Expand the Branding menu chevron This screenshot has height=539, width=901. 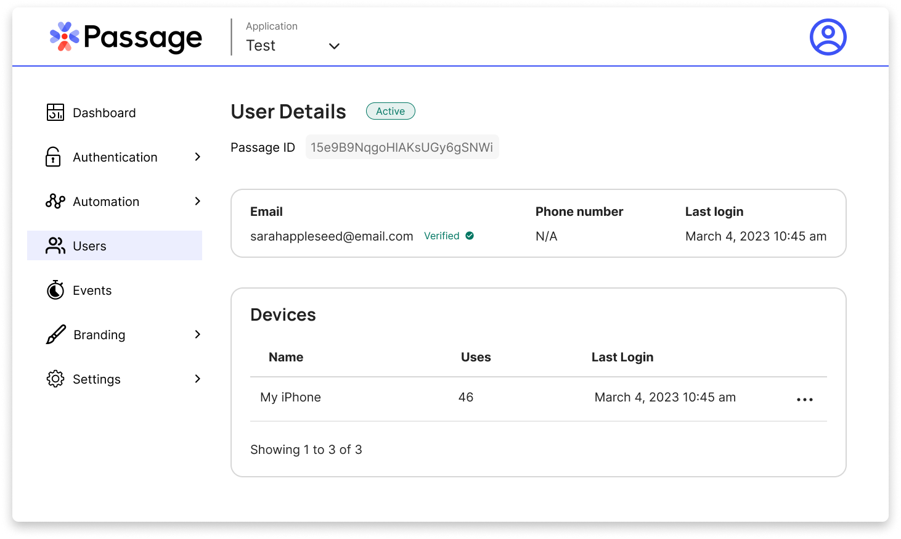[197, 334]
